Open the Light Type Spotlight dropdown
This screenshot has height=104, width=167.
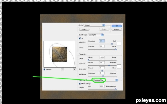point(96,35)
